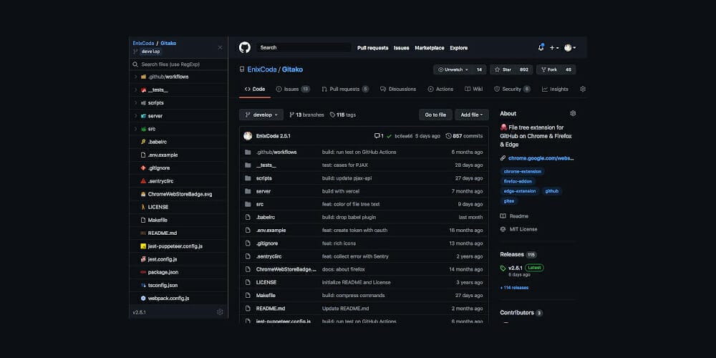Expand .github/workflows folder in sidebar
Screen dimensions: 716x358
click(x=135, y=77)
